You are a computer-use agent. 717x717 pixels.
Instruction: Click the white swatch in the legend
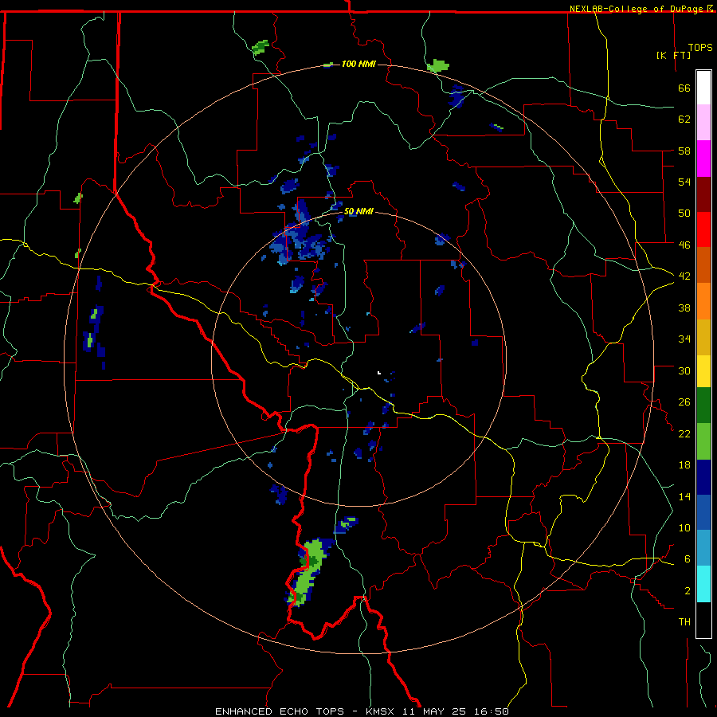[703, 88]
